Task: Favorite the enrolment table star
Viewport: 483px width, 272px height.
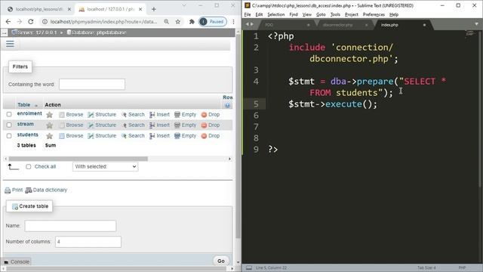Action: (49, 115)
